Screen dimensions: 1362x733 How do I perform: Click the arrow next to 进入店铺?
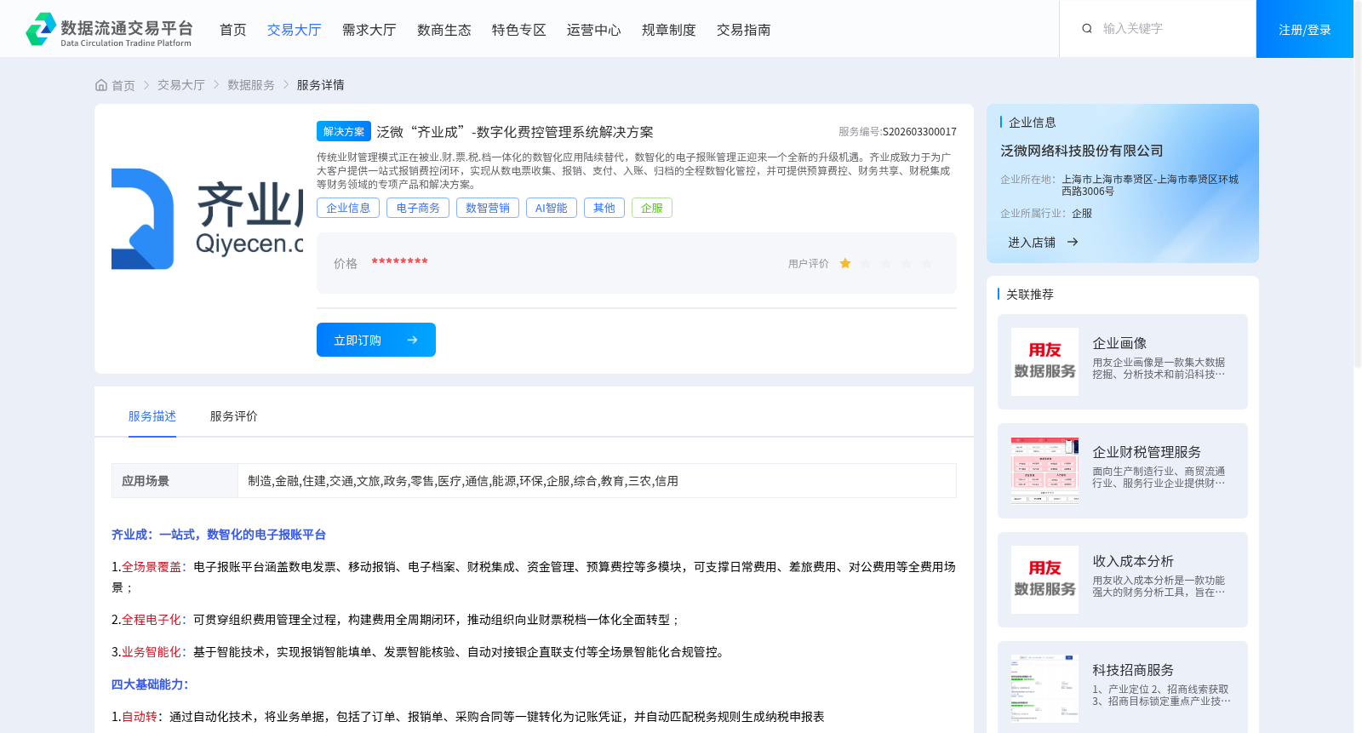[1073, 243]
